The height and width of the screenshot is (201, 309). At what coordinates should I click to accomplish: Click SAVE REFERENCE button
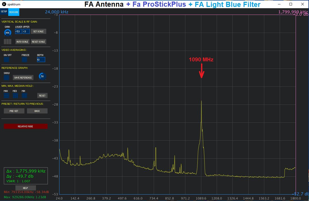23,78
